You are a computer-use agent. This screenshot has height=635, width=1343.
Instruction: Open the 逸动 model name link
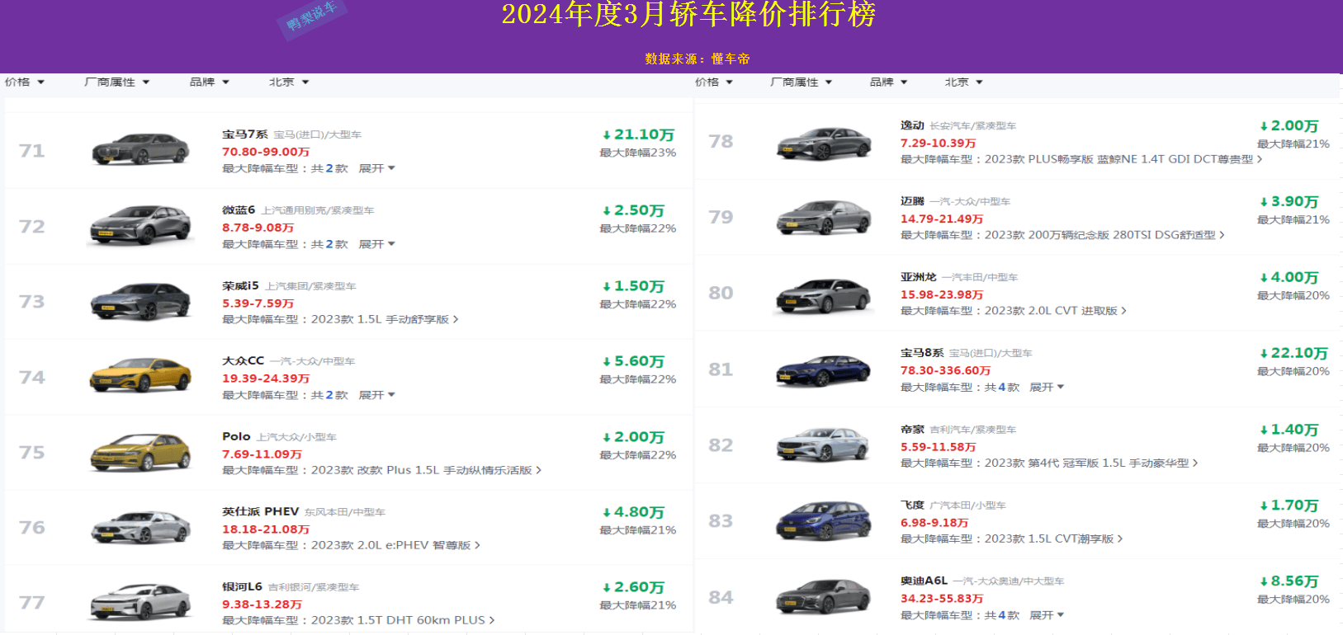[x=912, y=125]
